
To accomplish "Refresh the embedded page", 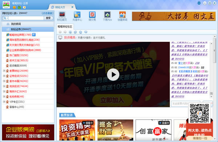I will click(75, 32).
